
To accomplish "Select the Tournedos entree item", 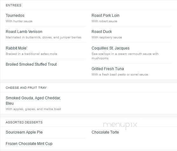I will click(15, 16).
